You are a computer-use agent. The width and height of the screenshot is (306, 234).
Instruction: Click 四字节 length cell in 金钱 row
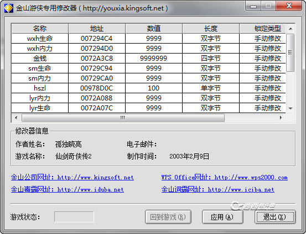(211, 58)
